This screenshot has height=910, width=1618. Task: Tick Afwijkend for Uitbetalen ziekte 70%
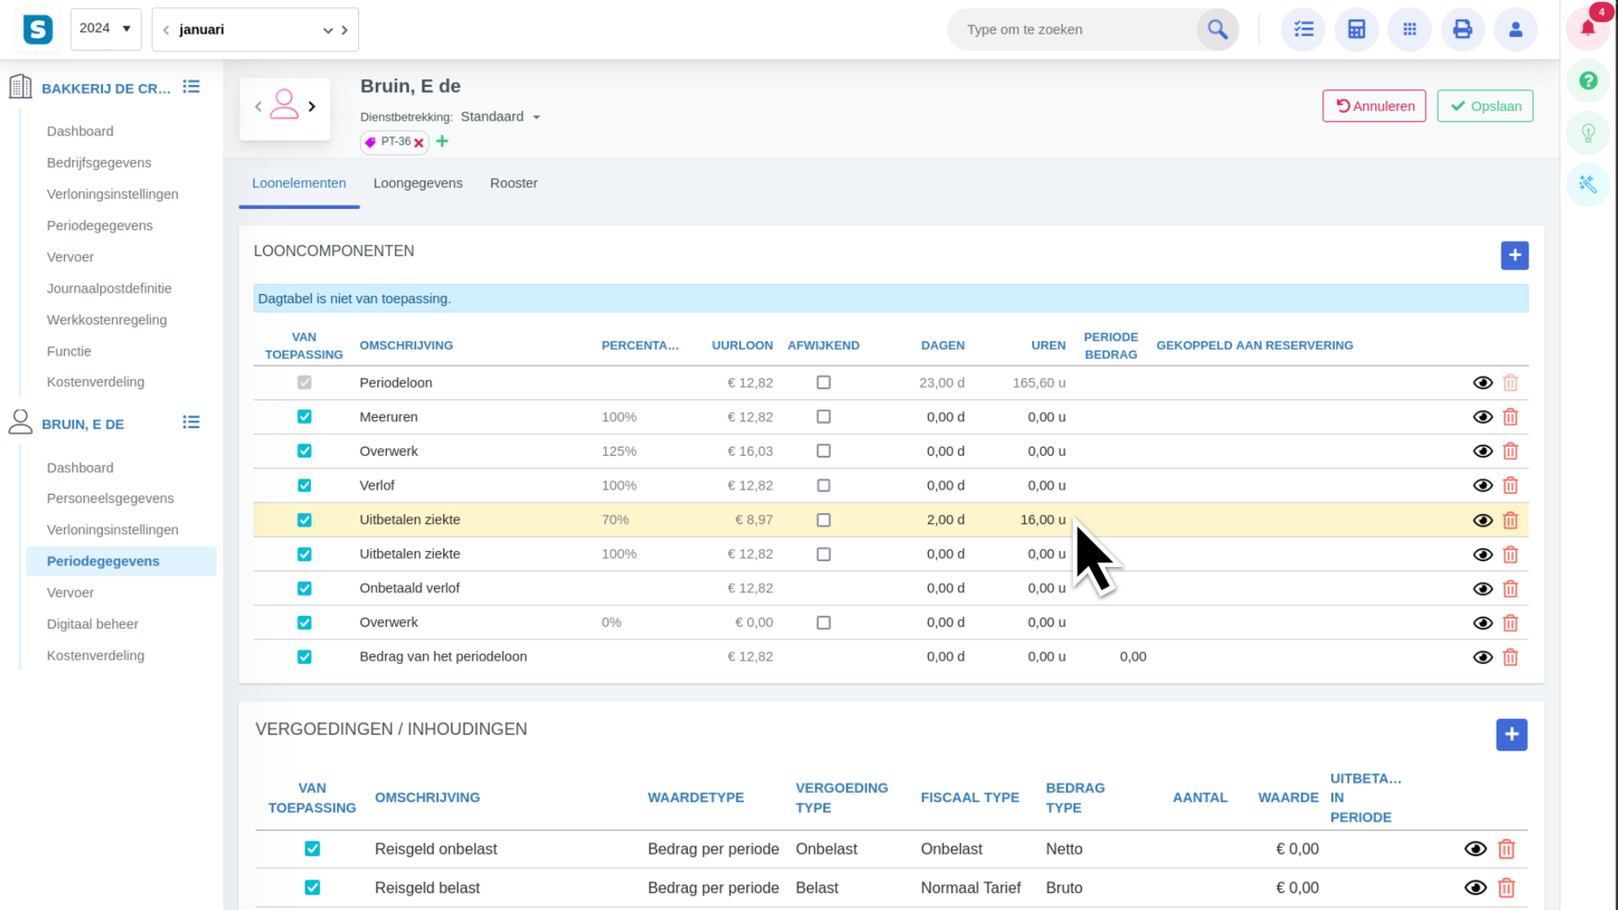pyautogui.click(x=823, y=520)
